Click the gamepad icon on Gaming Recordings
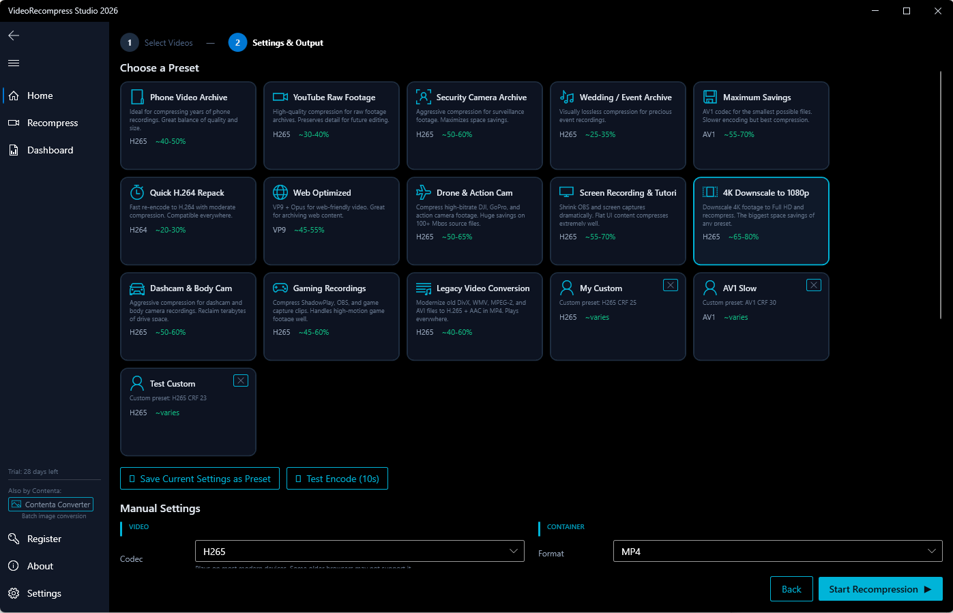The height and width of the screenshot is (613, 953). pos(280,287)
